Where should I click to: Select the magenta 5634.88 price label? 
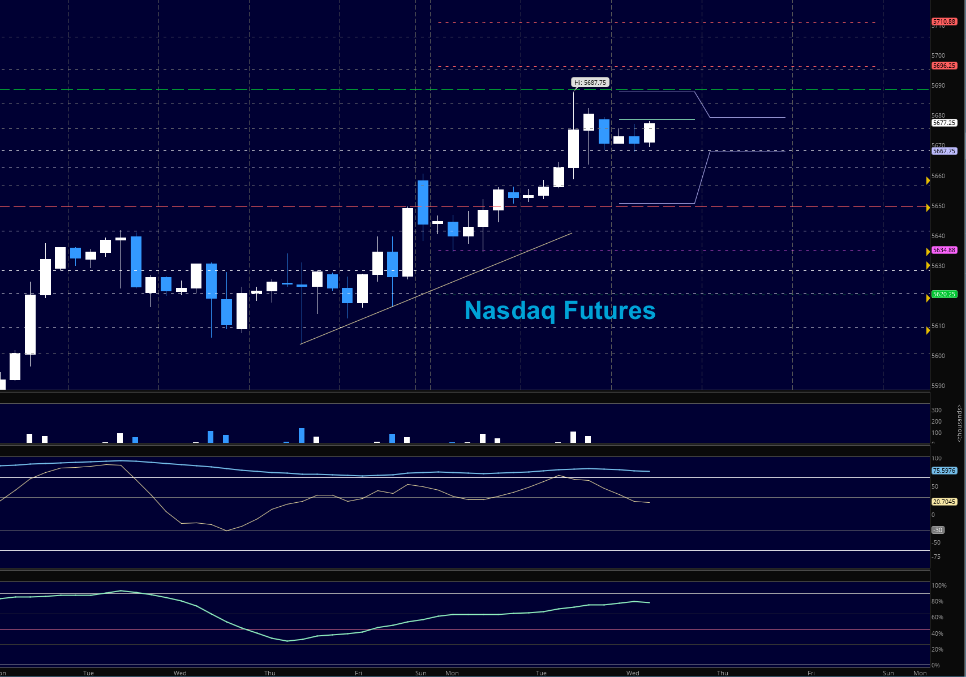[x=944, y=250]
